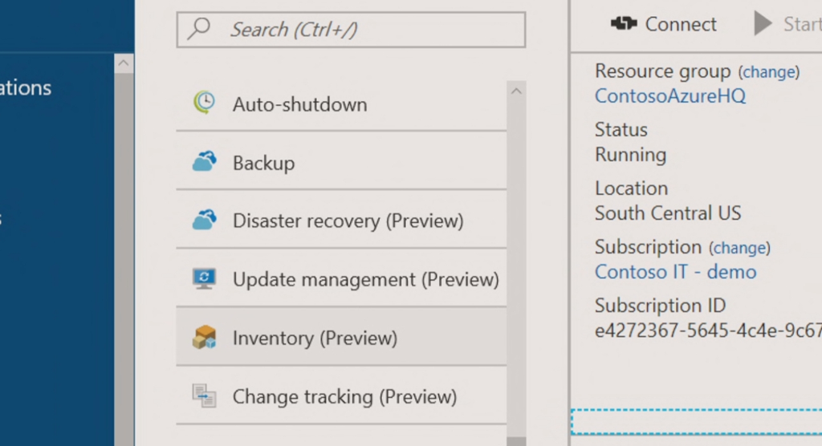Click the Change tracking icon
Image resolution: width=822 pixels, height=446 pixels.
[205, 395]
